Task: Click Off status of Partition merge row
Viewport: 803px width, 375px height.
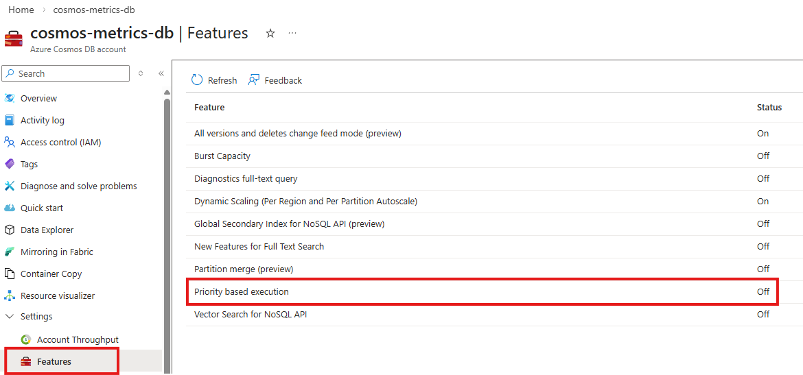Action: pyautogui.click(x=763, y=269)
